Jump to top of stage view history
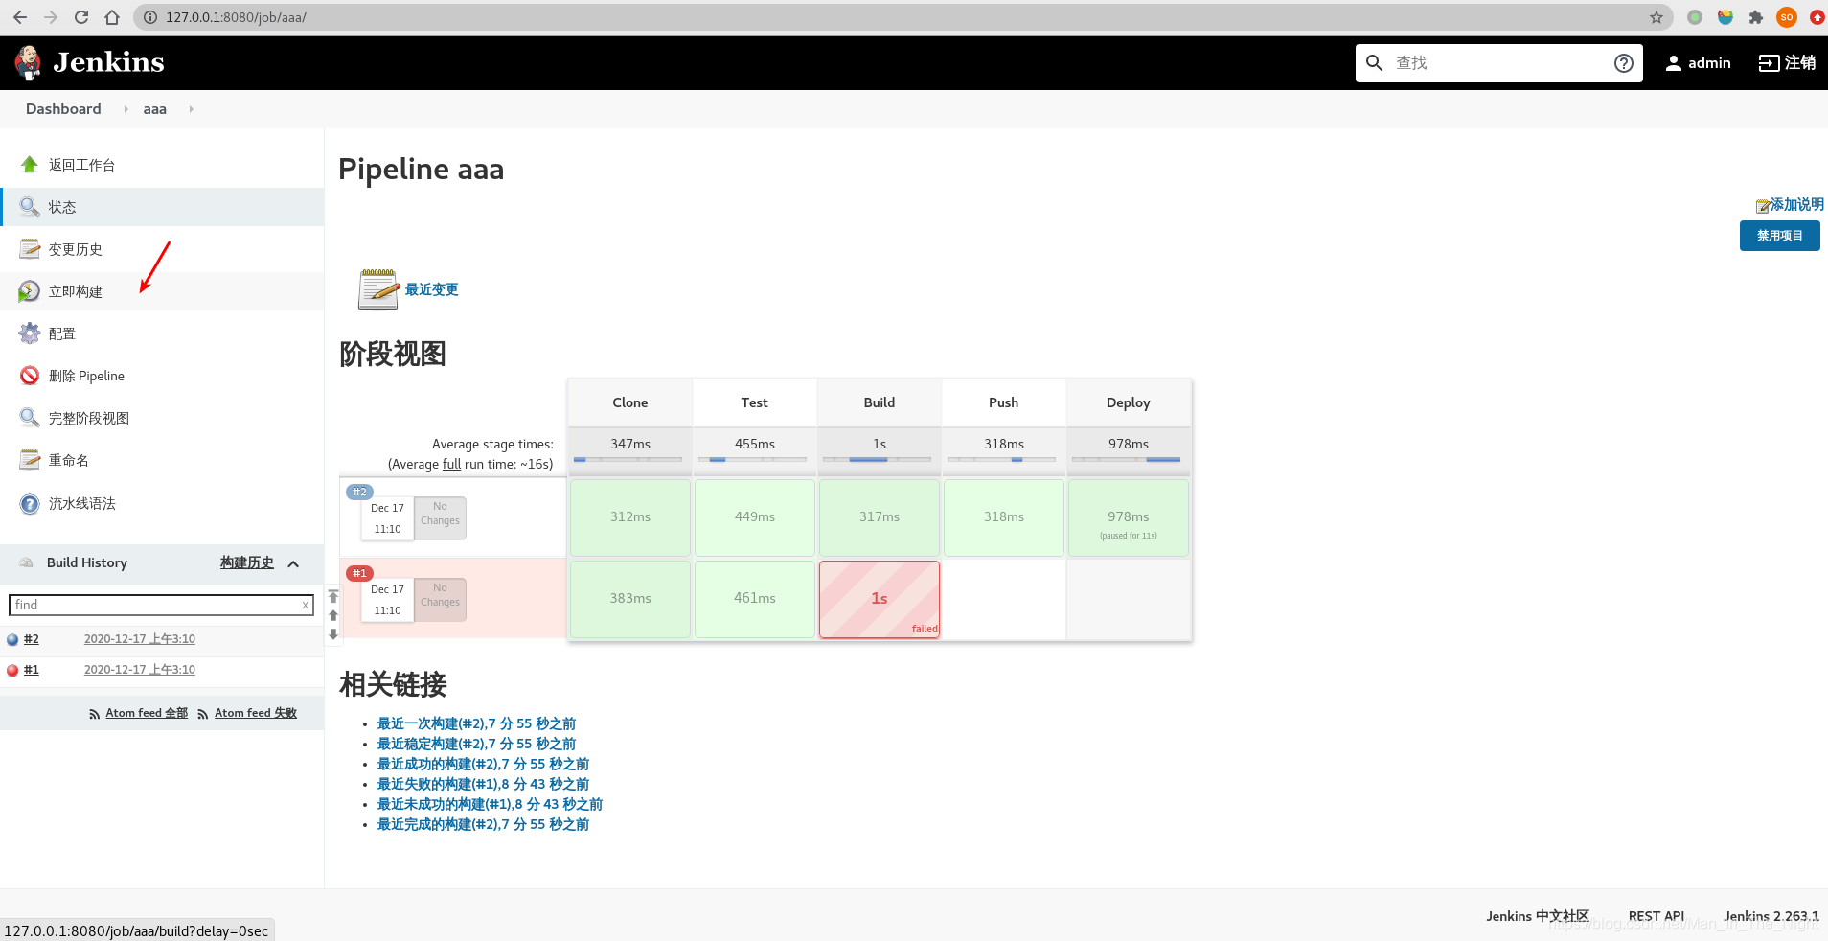The width and height of the screenshot is (1828, 941). pyautogui.click(x=333, y=596)
